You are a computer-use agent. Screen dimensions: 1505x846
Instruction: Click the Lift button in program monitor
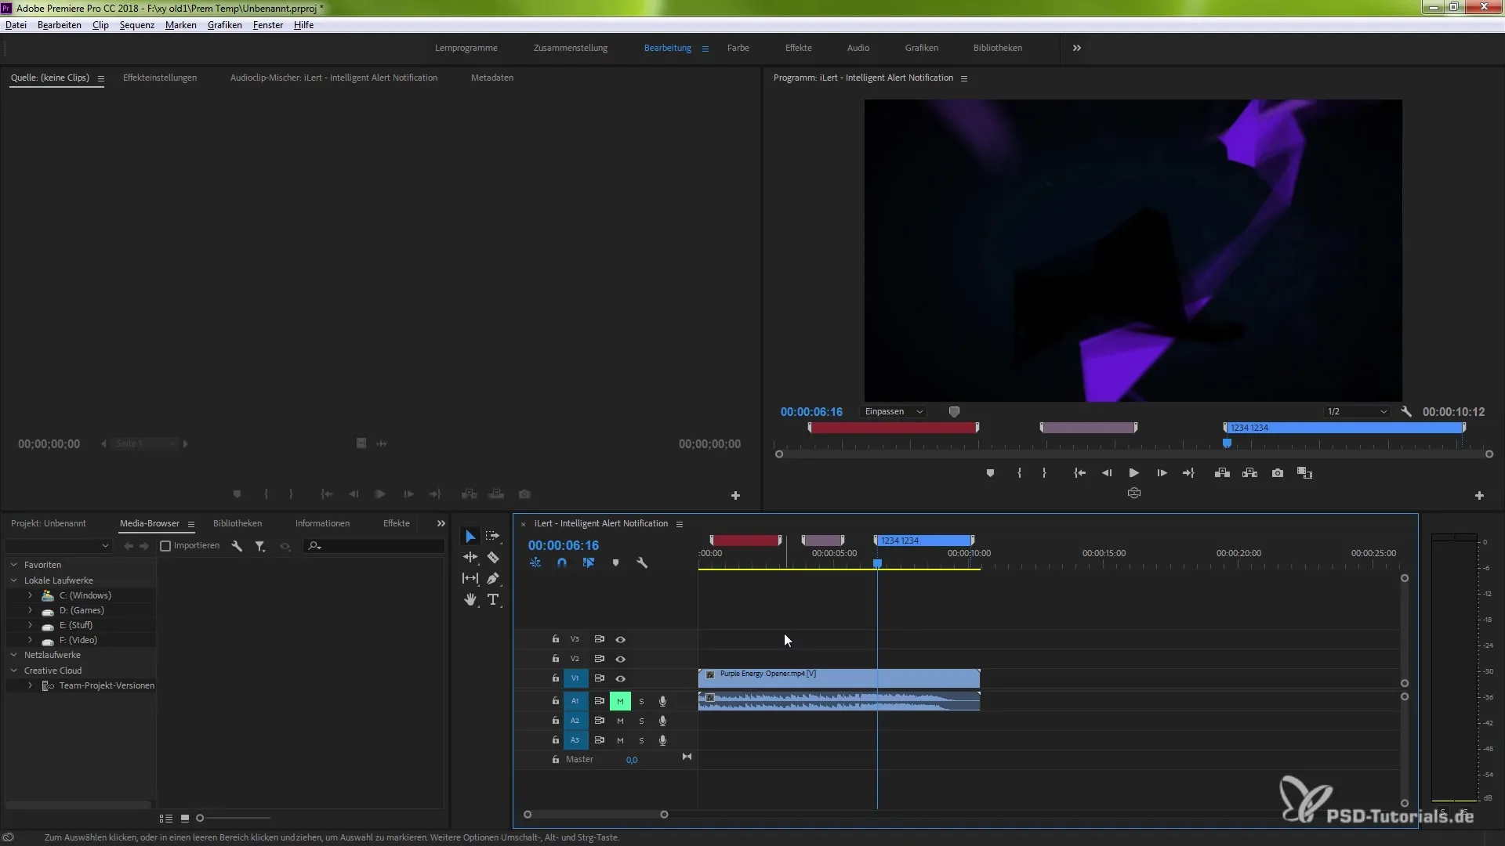click(1222, 473)
